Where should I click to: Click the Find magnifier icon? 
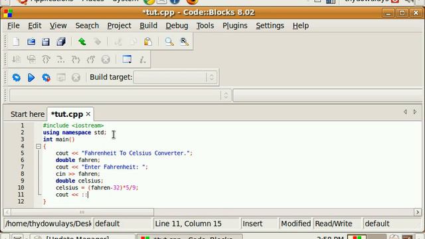click(x=169, y=42)
